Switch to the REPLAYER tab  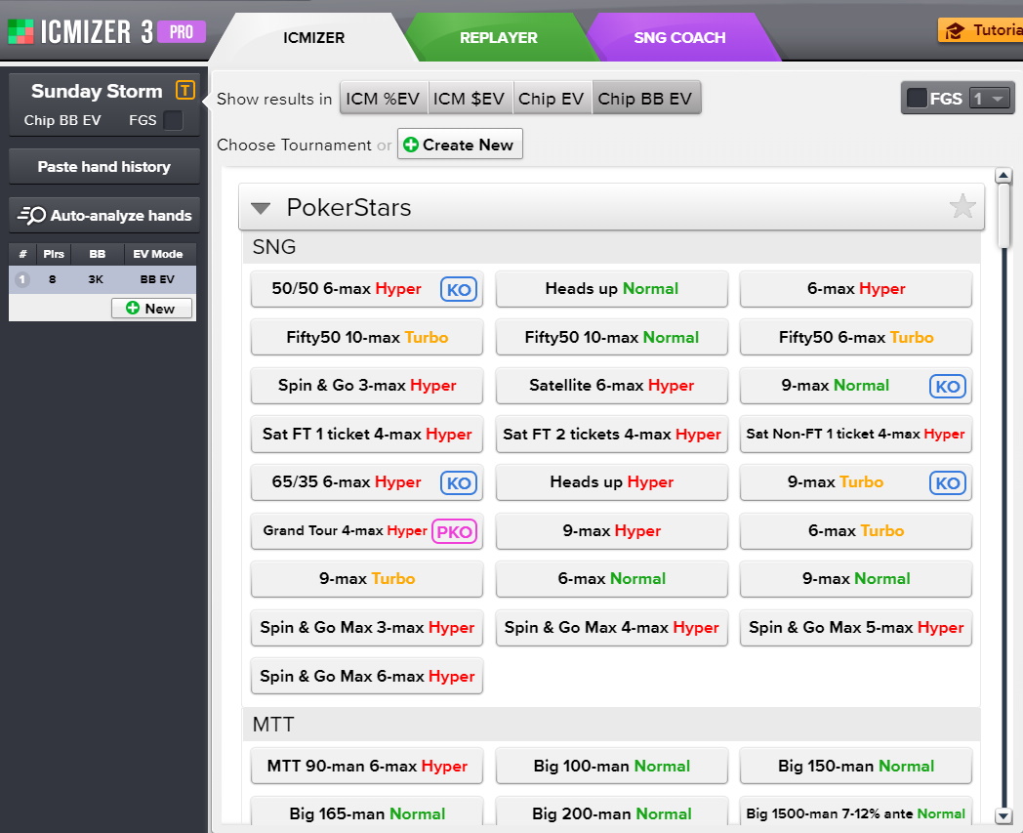499,38
